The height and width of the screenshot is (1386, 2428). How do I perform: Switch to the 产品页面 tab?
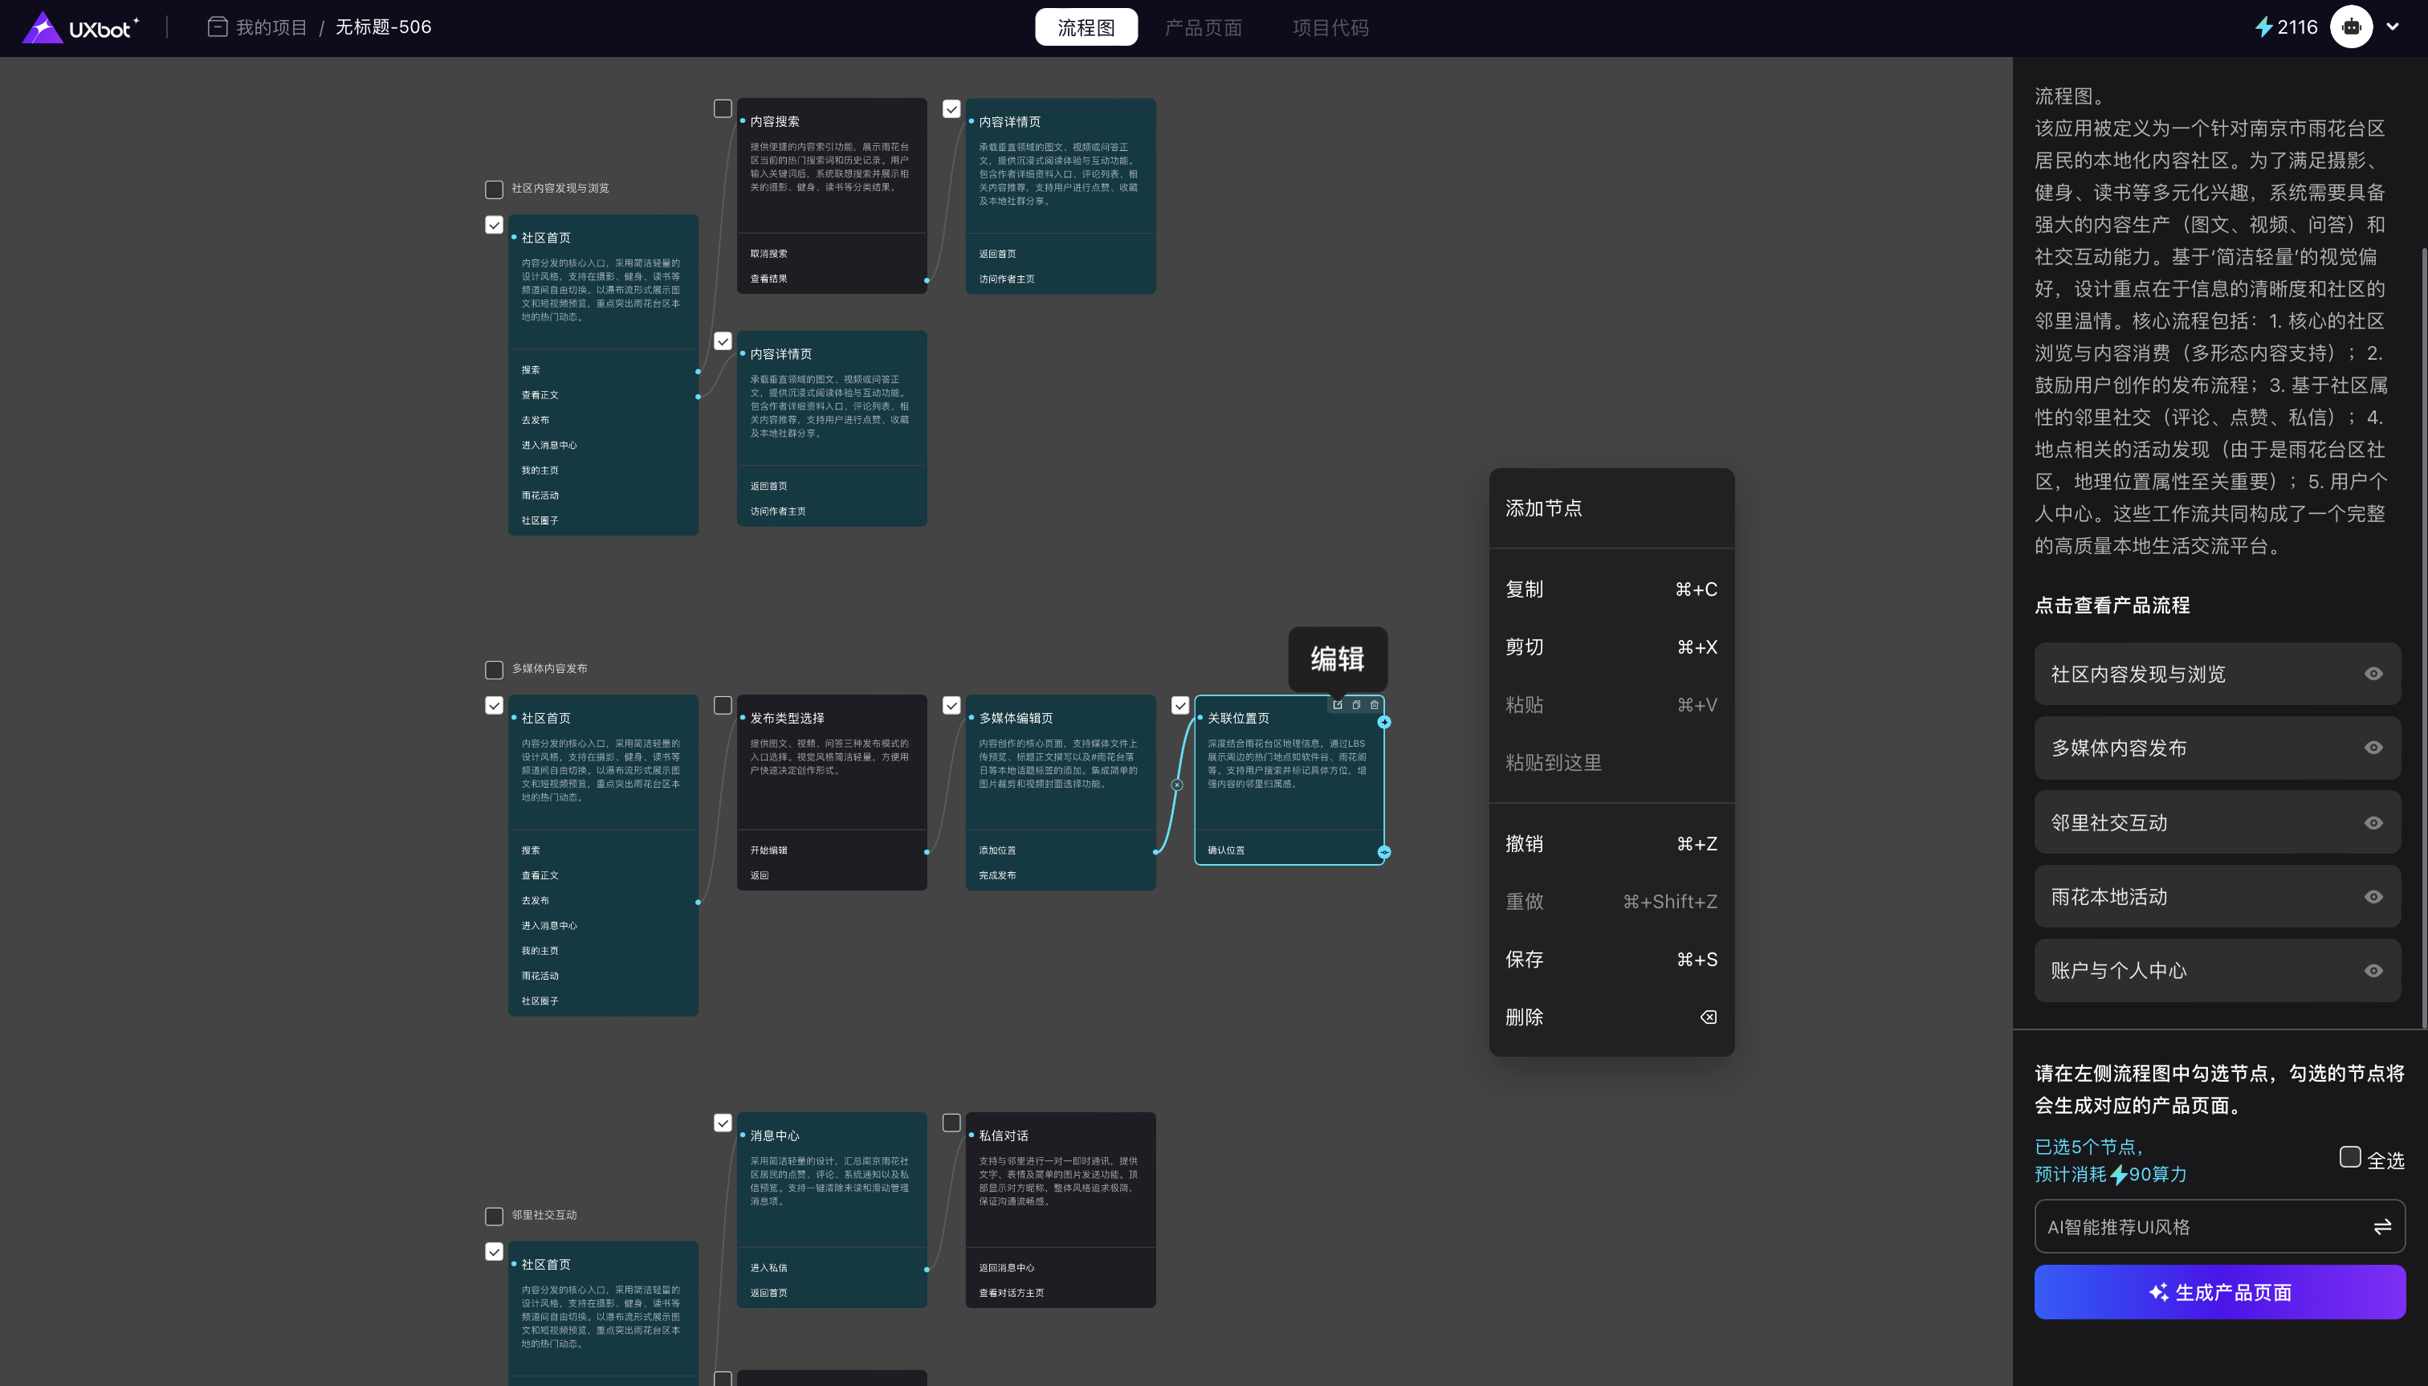[1203, 27]
